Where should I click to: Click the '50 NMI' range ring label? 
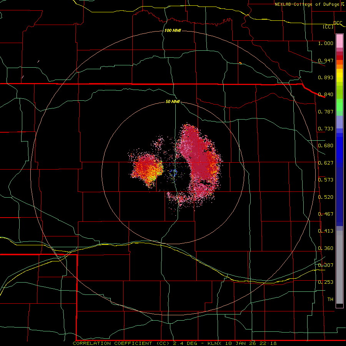pyautogui.click(x=173, y=101)
